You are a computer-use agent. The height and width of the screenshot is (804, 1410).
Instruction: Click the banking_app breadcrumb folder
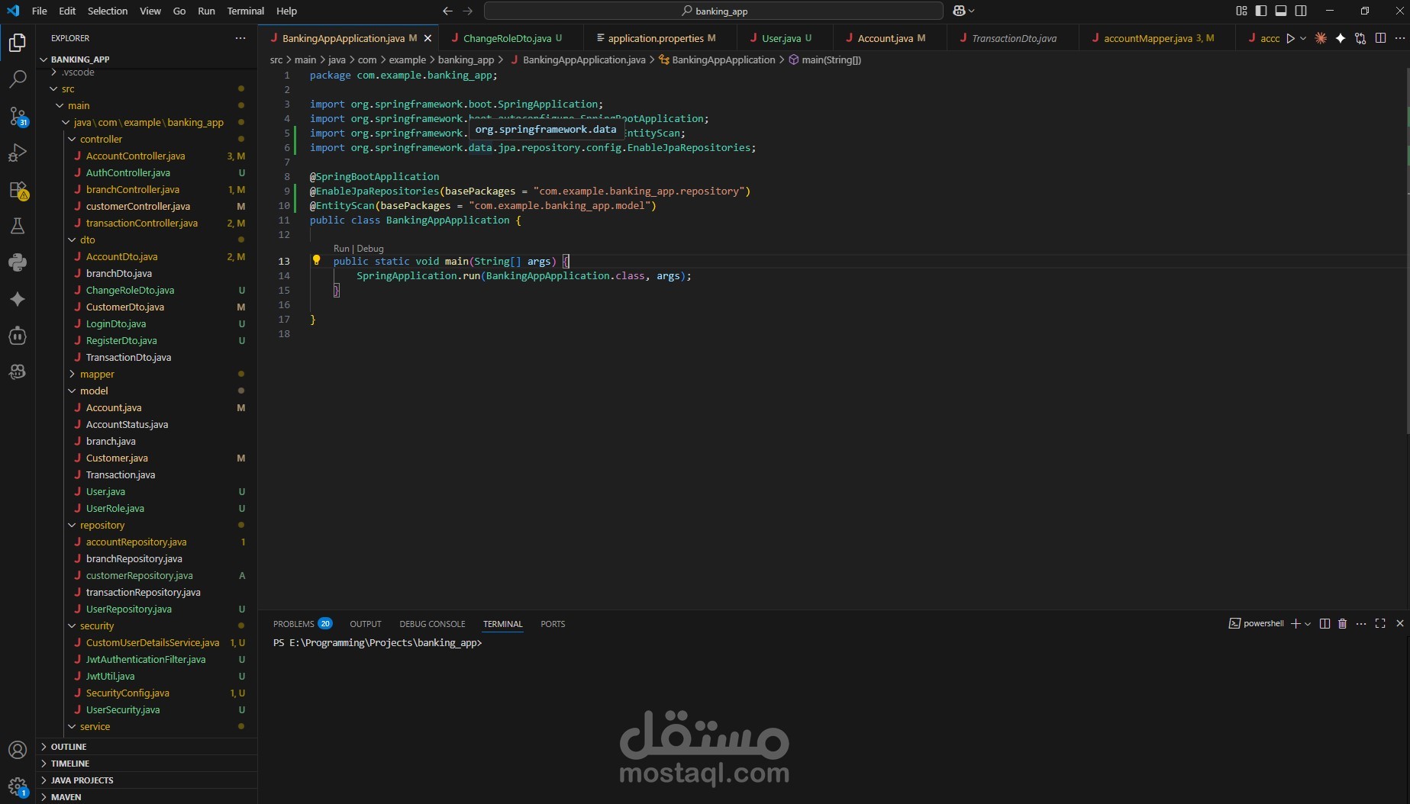click(466, 59)
